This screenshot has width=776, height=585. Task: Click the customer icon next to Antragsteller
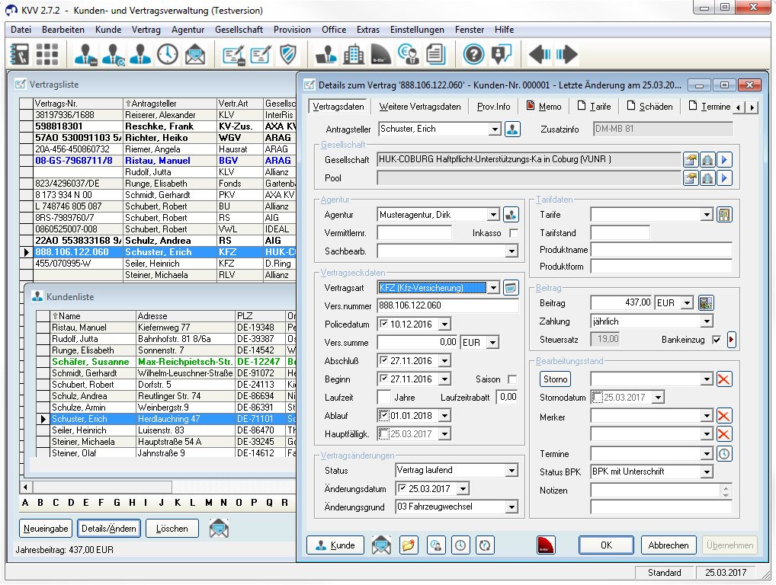(513, 129)
